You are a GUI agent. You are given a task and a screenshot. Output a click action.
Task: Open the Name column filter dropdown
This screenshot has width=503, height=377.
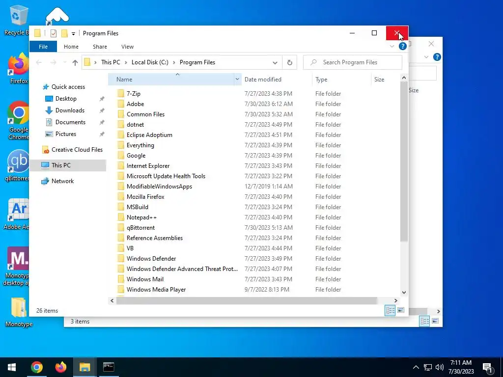pos(237,79)
